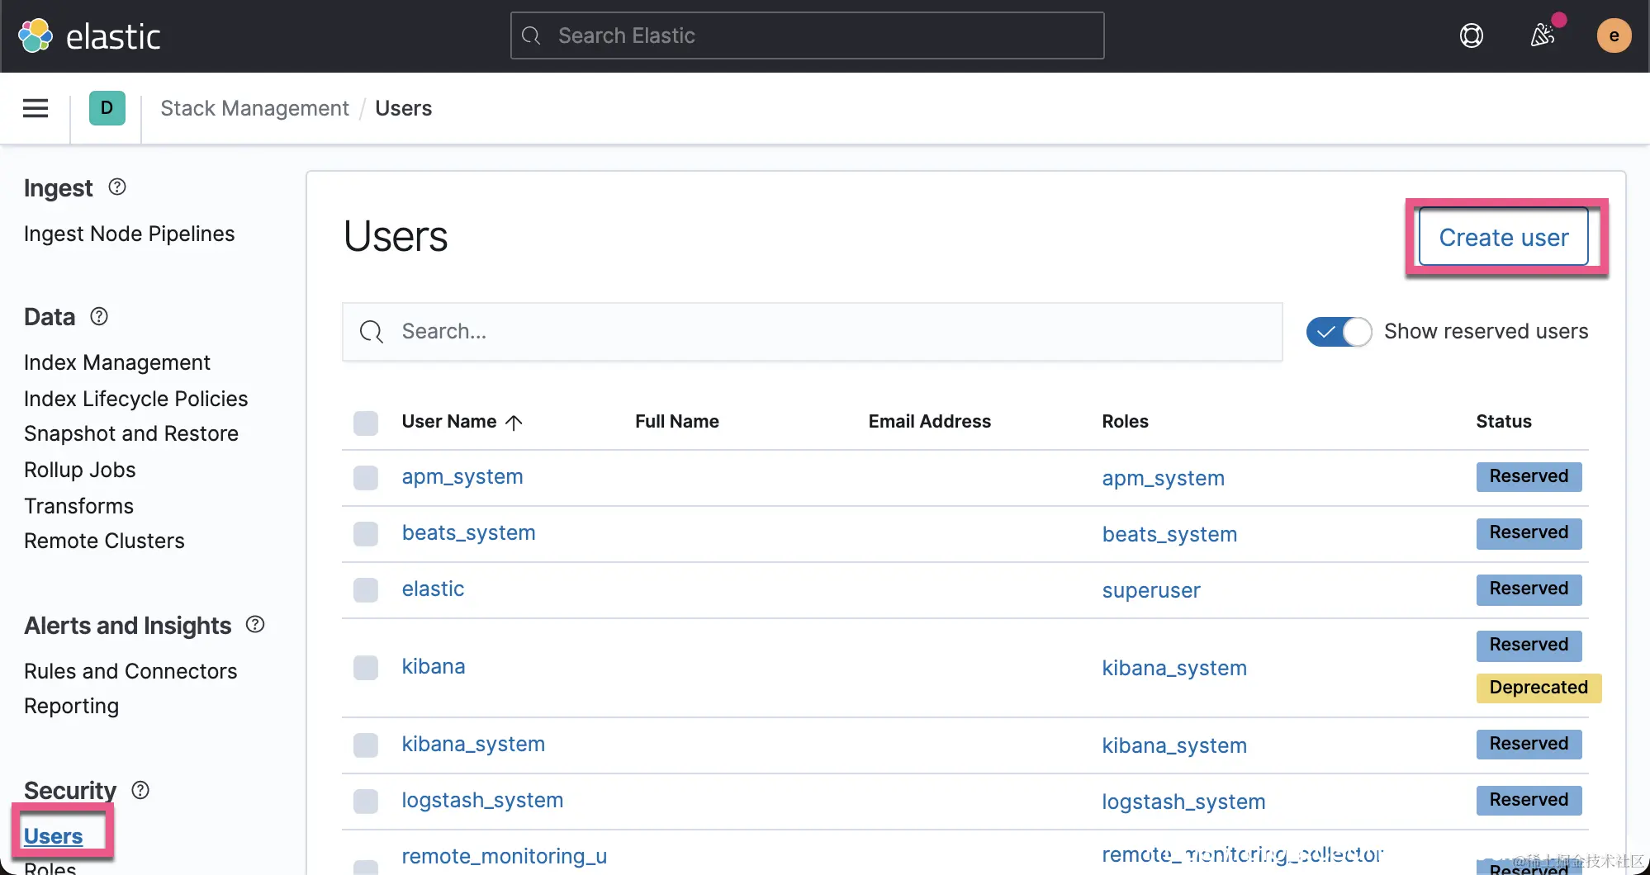Open the kibana user link
Screen dimensions: 1650x875
434,666
